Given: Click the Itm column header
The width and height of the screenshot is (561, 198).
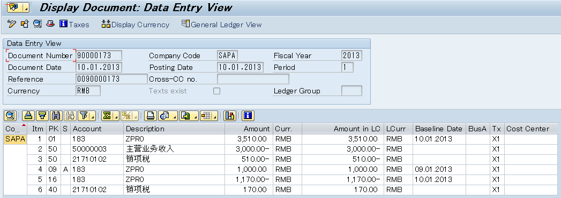Looking at the screenshot, I should tap(37, 129).
